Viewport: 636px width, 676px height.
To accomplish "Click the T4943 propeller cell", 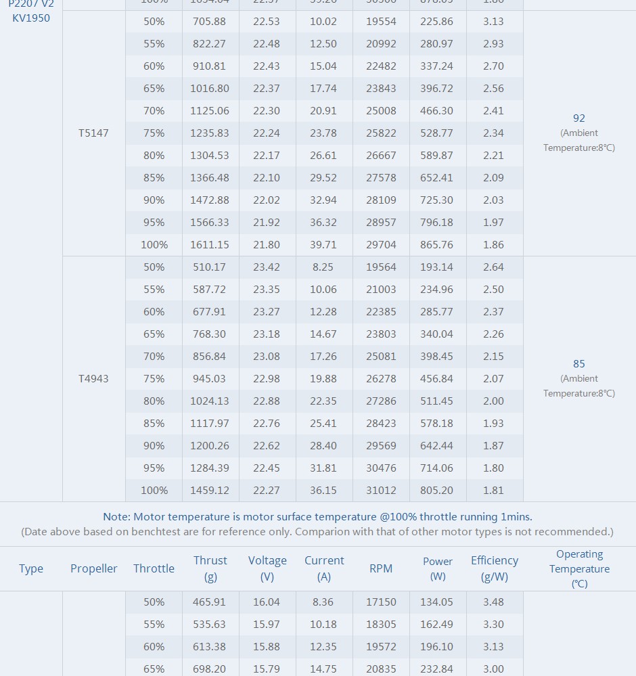I will click(x=93, y=379).
